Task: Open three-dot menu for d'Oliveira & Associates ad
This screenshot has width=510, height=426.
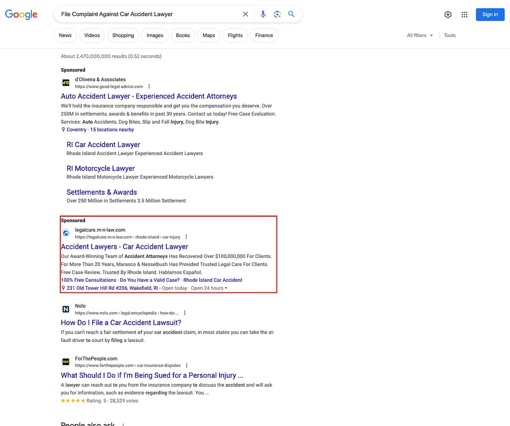Action: point(149,86)
